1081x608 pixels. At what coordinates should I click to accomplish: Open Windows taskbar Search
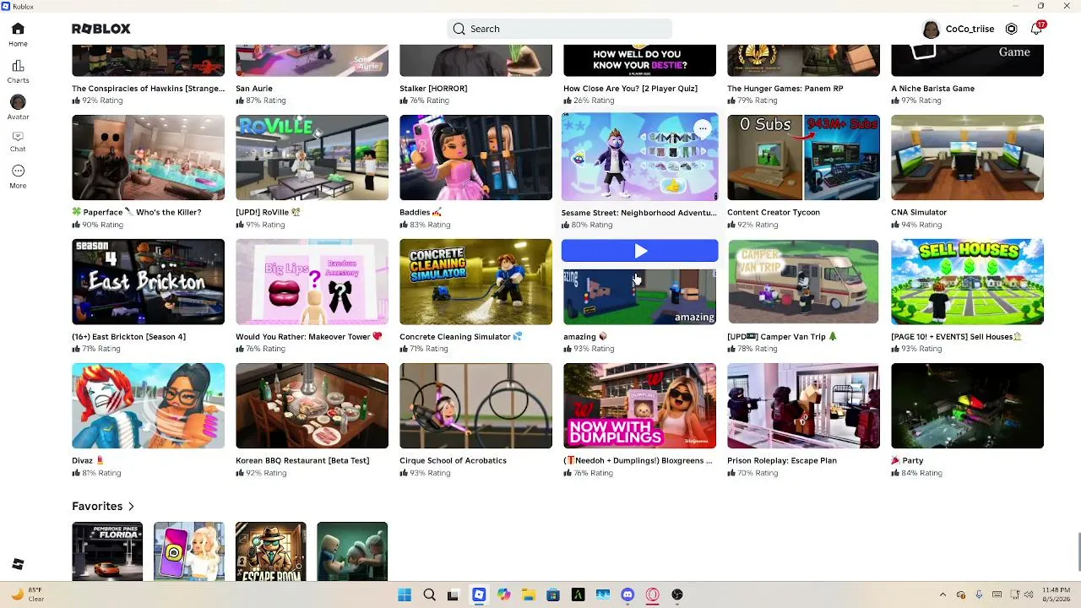[429, 595]
